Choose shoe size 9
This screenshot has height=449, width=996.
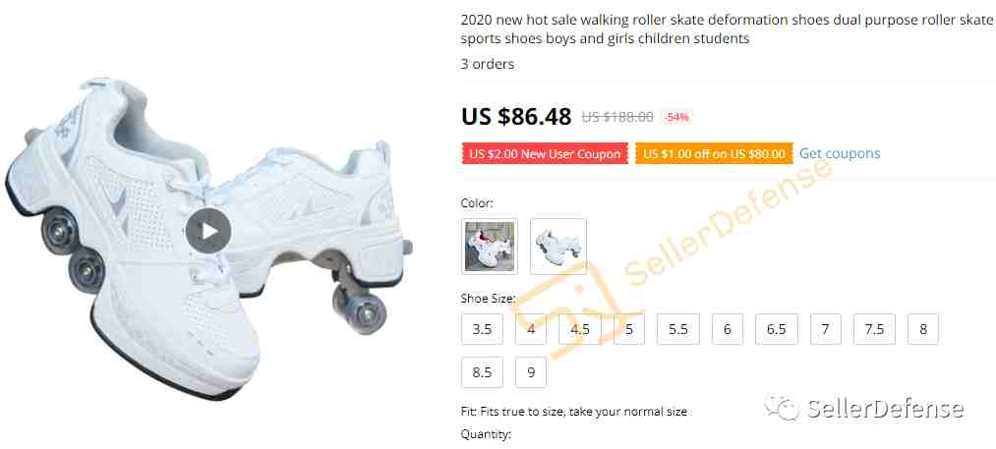click(x=531, y=372)
